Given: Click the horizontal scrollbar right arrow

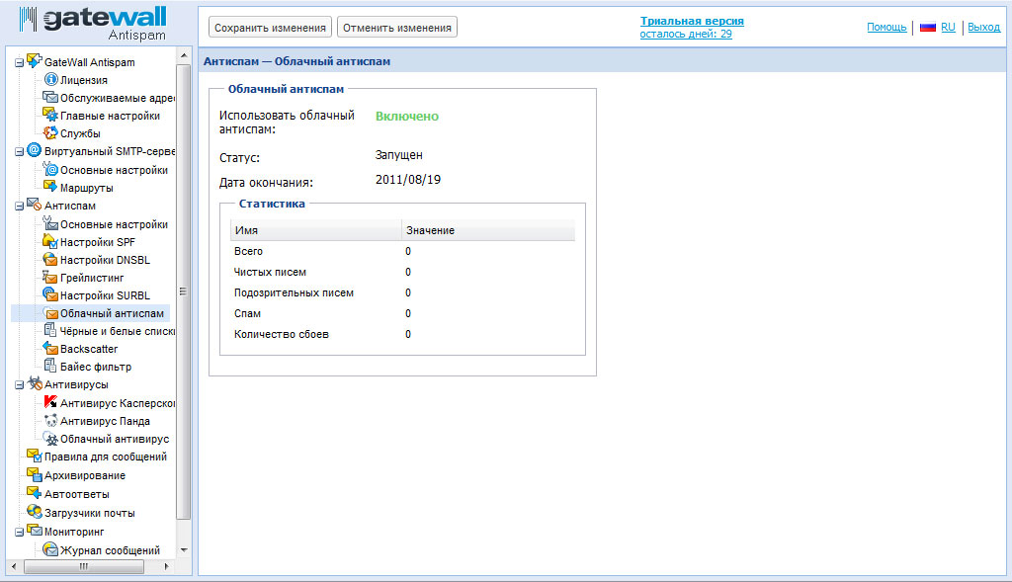Looking at the screenshot, I should (166, 566).
